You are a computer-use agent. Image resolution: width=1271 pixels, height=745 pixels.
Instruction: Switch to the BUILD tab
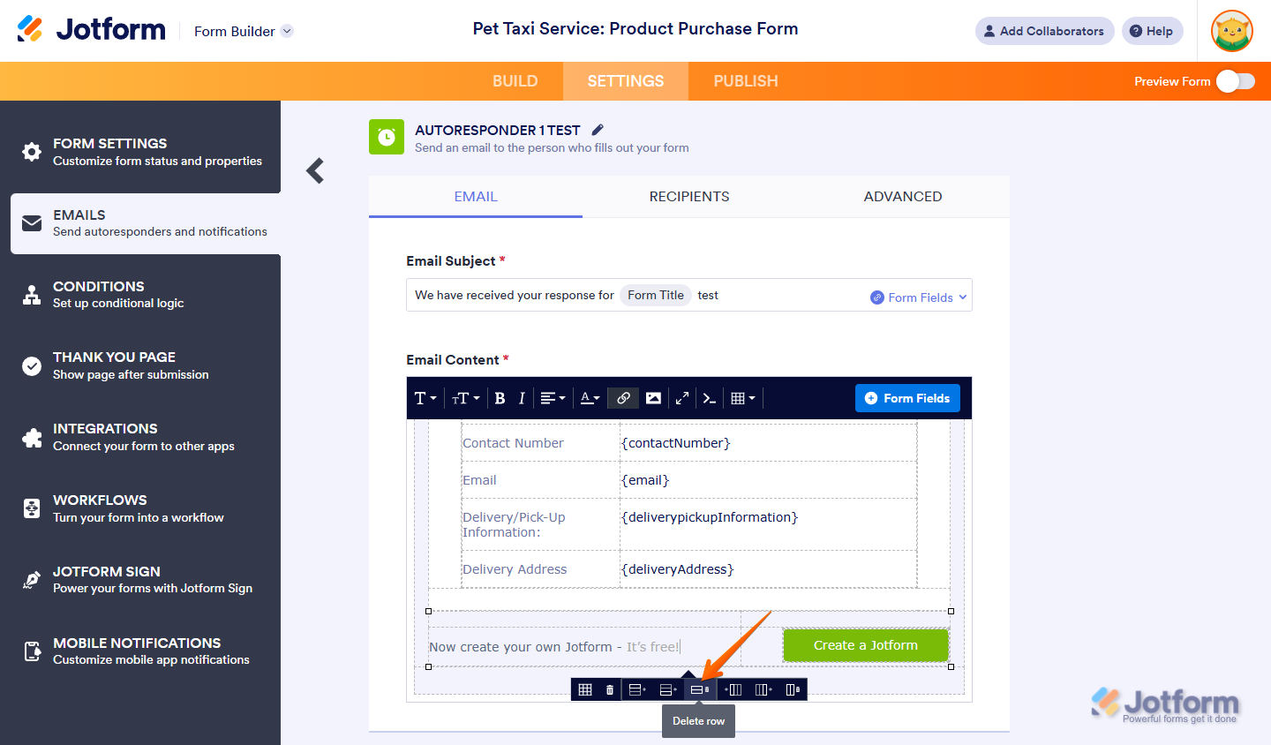click(x=515, y=81)
